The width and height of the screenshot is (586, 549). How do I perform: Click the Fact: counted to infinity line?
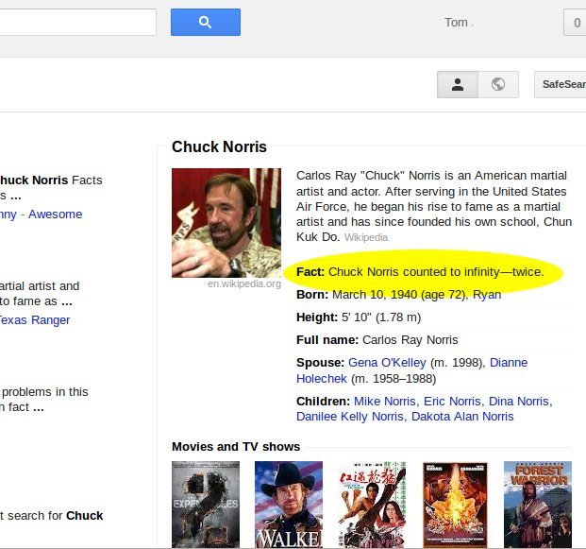point(420,272)
